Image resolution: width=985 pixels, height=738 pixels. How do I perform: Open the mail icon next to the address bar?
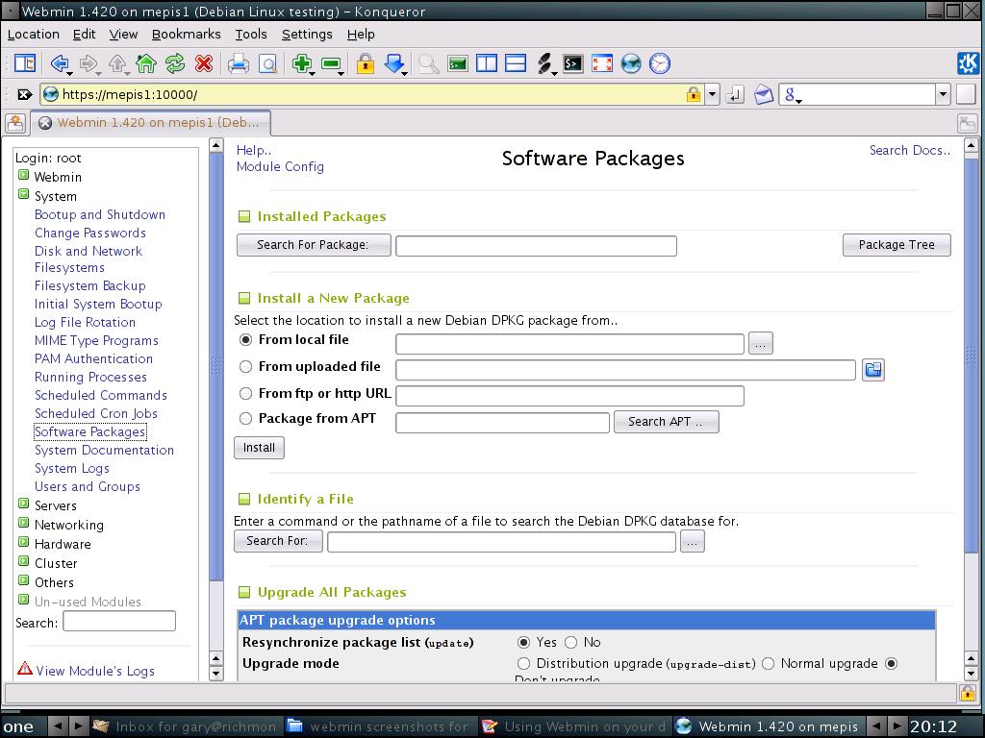(763, 95)
